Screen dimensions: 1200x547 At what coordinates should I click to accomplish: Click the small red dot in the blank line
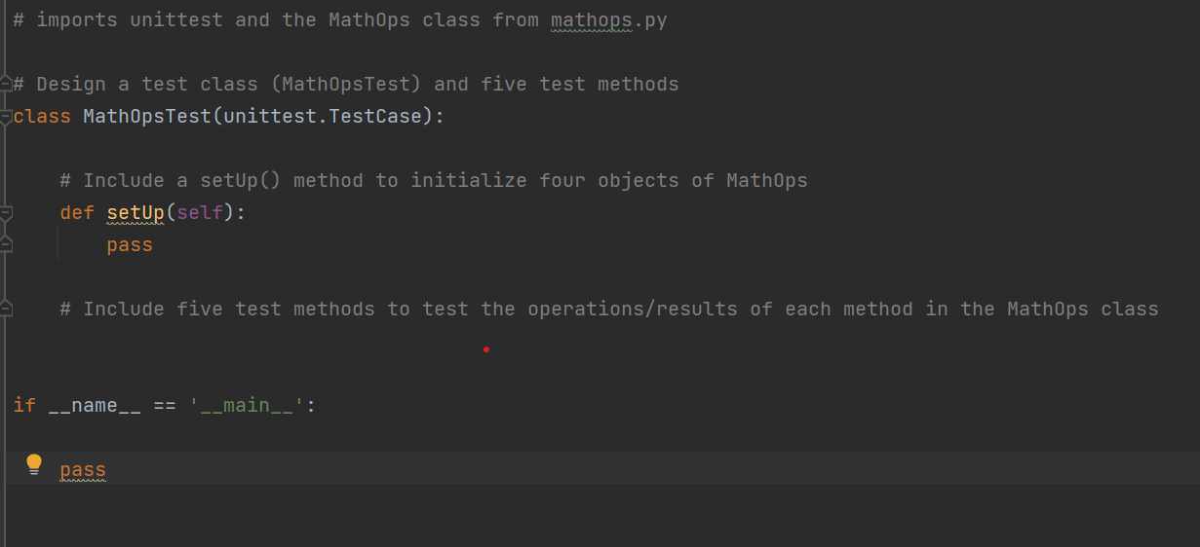point(485,349)
